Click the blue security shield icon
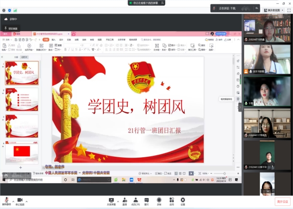 pyautogui.click(x=10, y=11)
